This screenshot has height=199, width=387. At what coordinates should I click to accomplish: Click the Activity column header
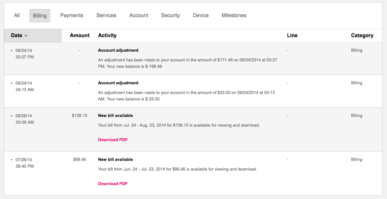107,36
